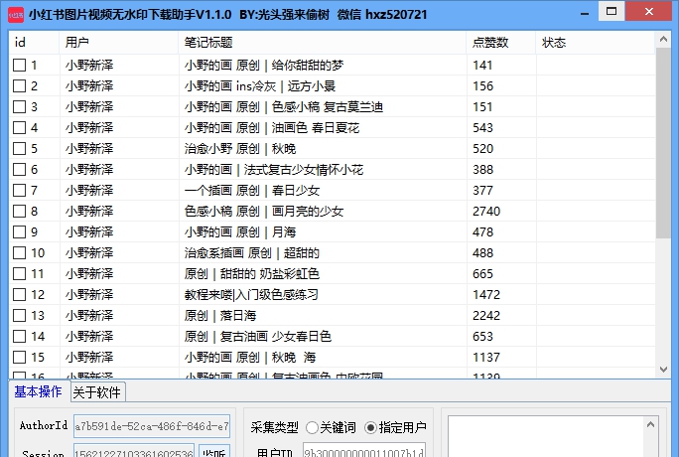Click the log box scroll-up arrow
The image size is (679, 457).
coord(650,424)
